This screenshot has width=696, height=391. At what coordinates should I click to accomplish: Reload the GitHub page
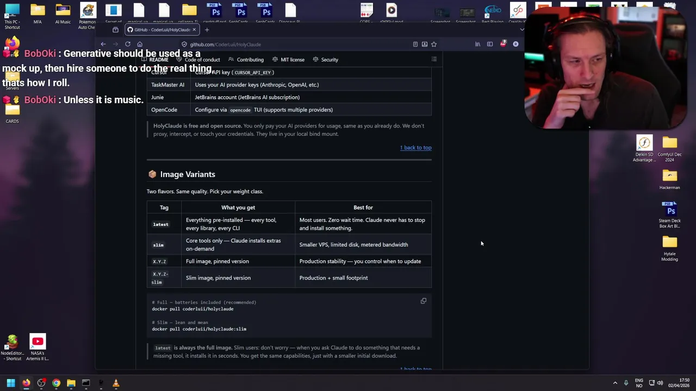(x=128, y=45)
